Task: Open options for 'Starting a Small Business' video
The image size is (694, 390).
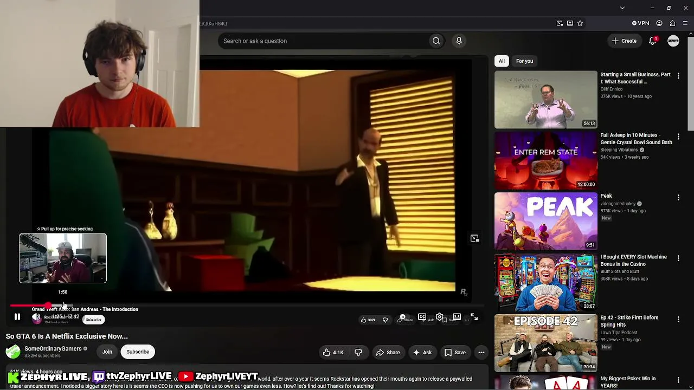Action: 678,76
